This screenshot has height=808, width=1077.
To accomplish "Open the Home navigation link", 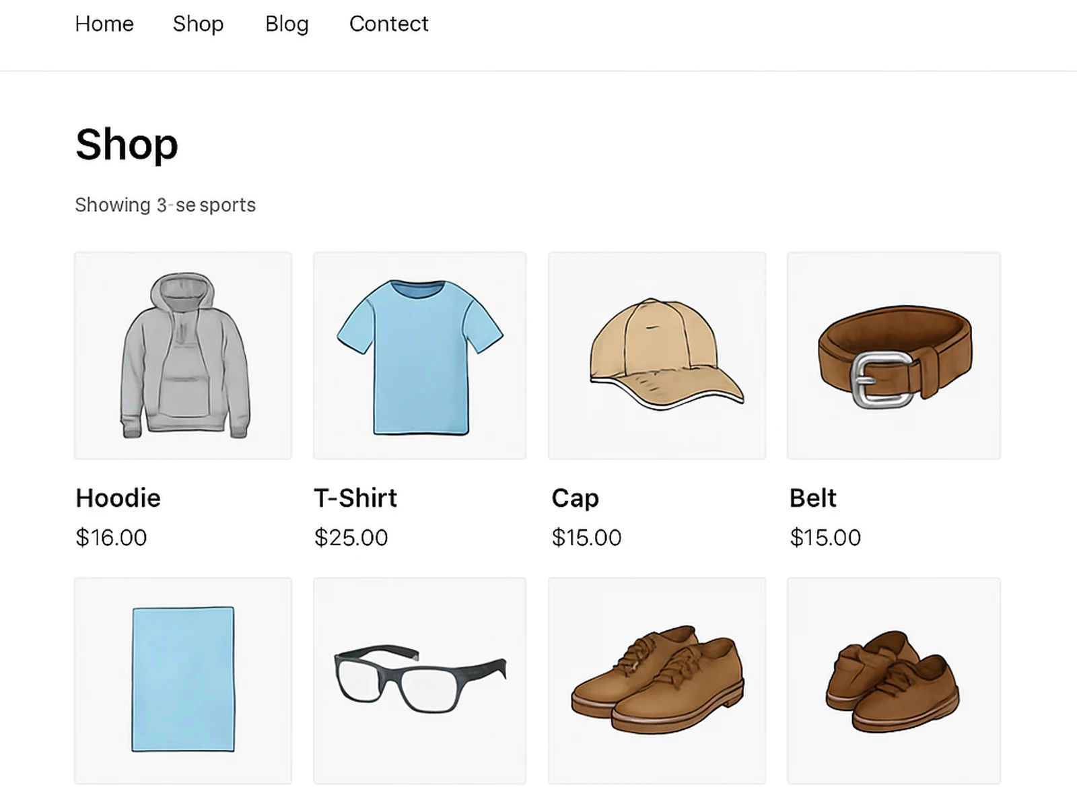I will pyautogui.click(x=104, y=24).
